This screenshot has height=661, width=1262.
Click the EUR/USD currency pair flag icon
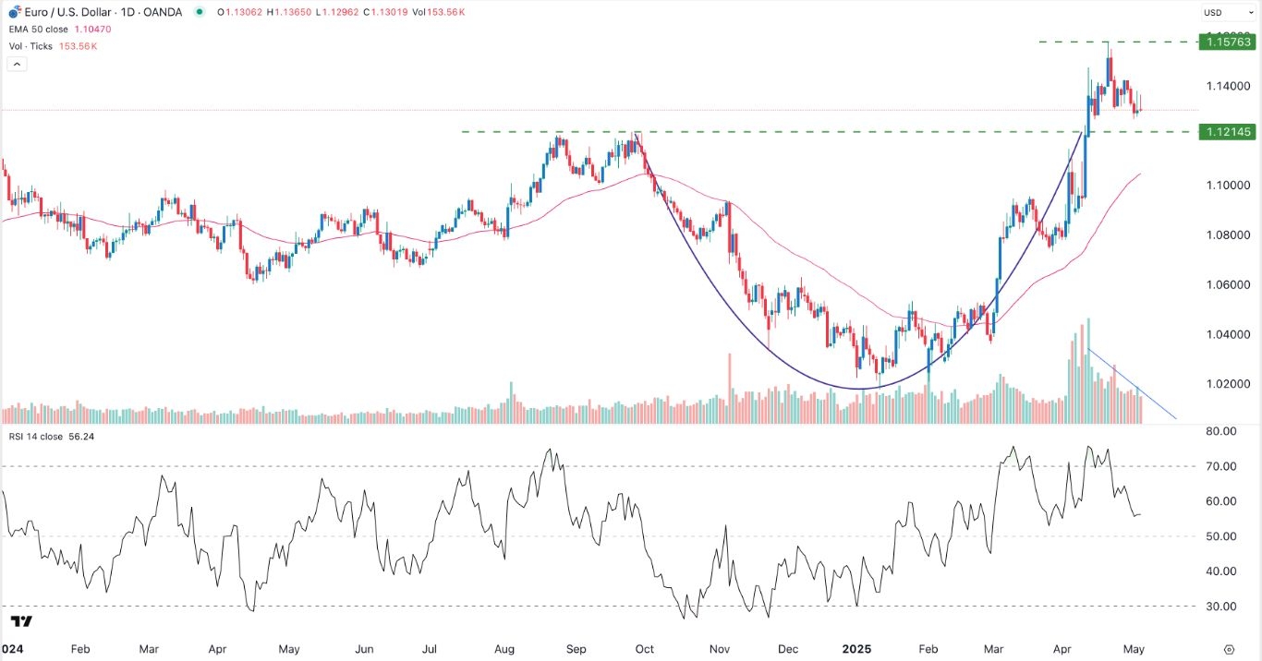[15, 12]
